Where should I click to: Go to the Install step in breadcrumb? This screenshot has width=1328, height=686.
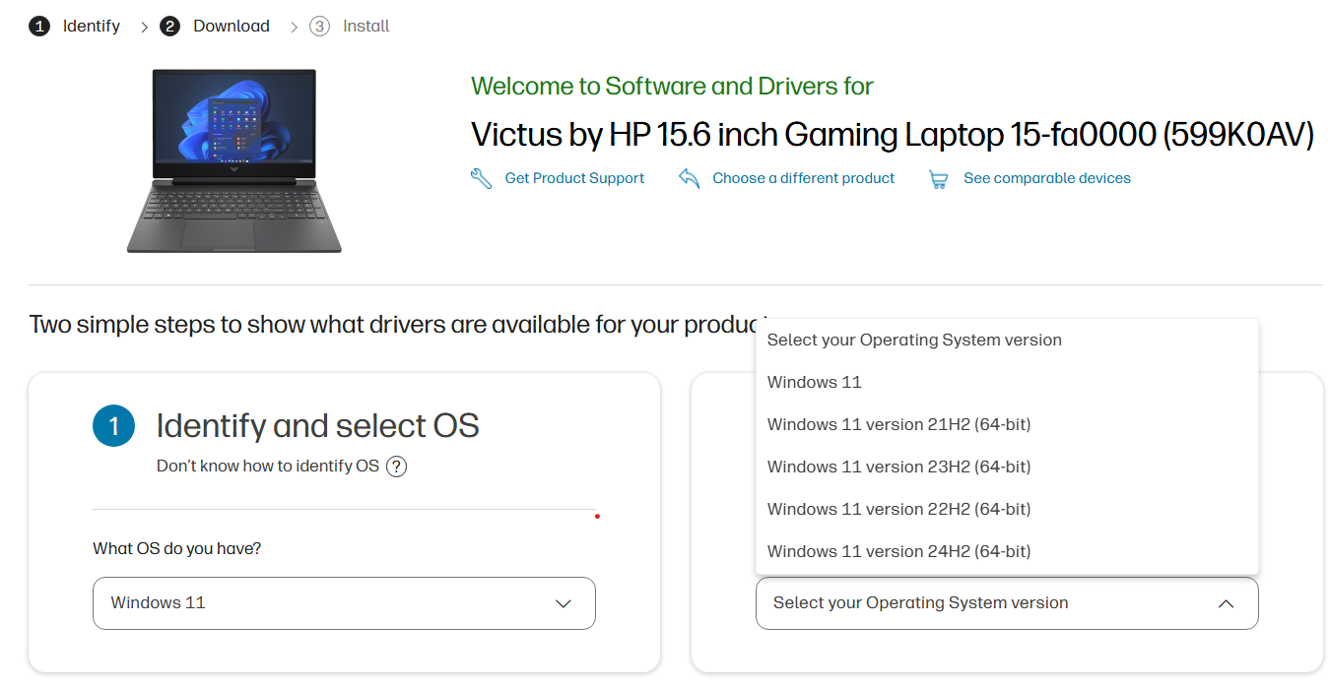pyautogui.click(x=366, y=27)
